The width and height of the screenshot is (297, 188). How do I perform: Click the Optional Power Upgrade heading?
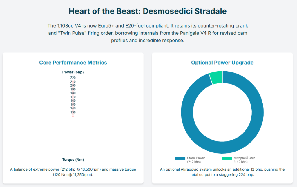(222, 63)
